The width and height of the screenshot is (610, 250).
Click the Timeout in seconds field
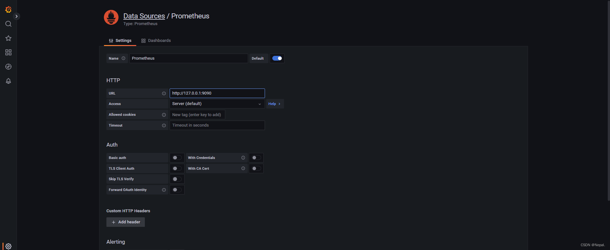(217, 125)
